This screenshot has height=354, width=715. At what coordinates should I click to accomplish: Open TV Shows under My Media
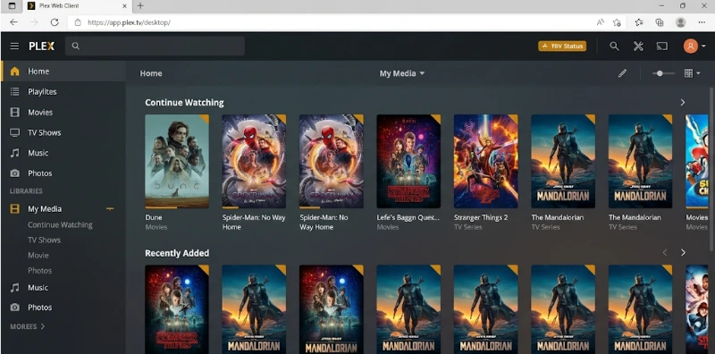(44, 240)
